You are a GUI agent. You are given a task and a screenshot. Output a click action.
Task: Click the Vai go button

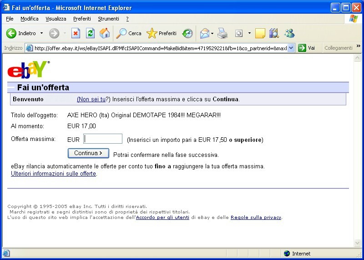pyautogui.click(x=306, y=48)
